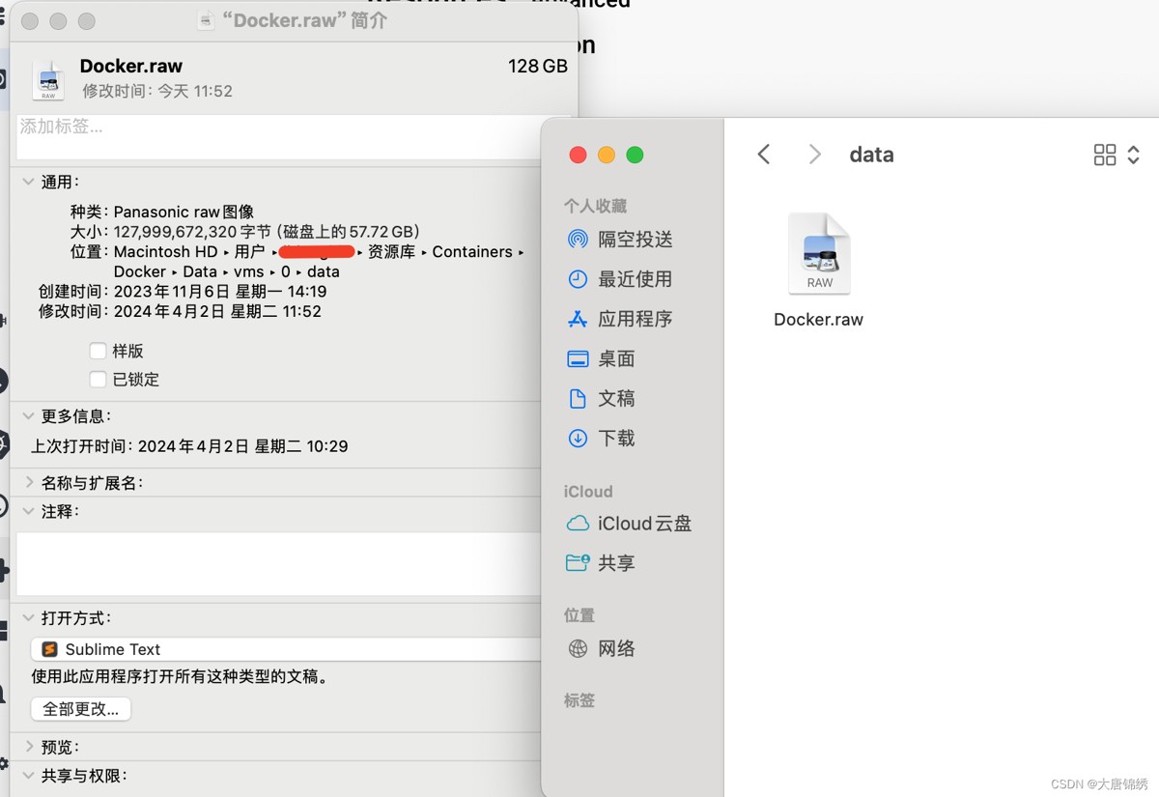The height and width of the screenshot is (797, 1159).
Task: Collapse the 更多信息 (More Info) section
Action: [29, 416]
